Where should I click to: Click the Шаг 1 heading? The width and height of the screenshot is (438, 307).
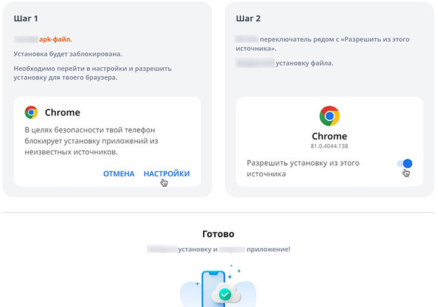26,18
